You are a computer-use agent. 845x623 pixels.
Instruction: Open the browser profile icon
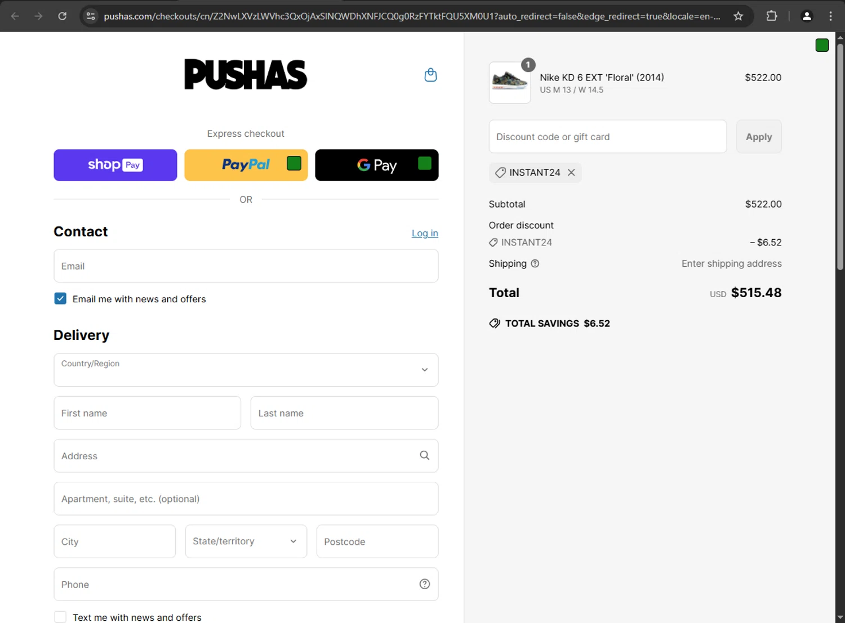pyautogui.click(x=807, y=16)
